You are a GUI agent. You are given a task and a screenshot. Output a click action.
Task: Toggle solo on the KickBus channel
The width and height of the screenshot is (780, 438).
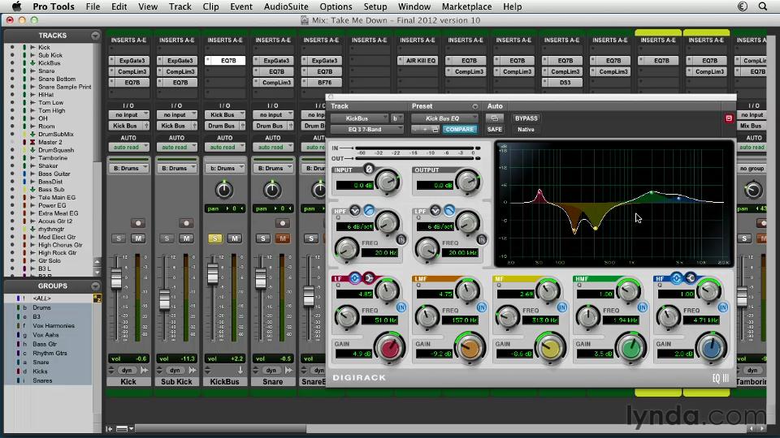tap(214, 238)
